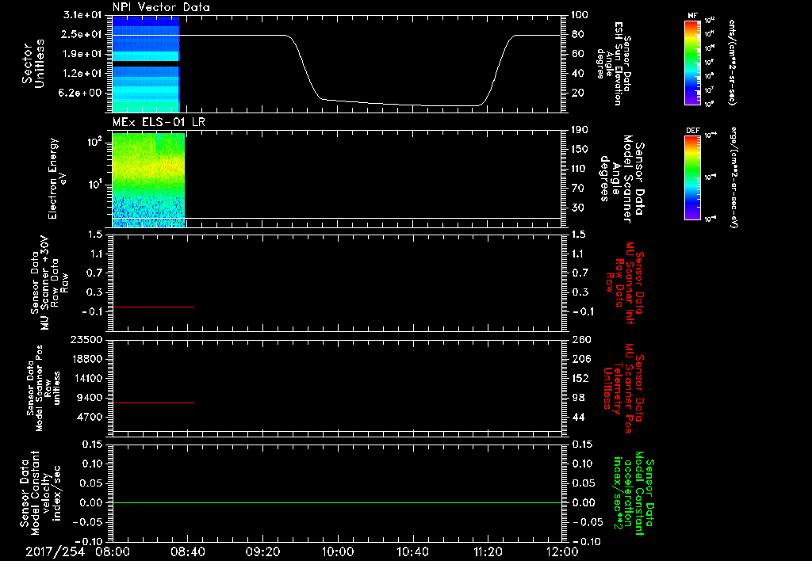Select the 'Electron Energy eV' axis label
The image size is (812, 561).
(x=58, y=178)
